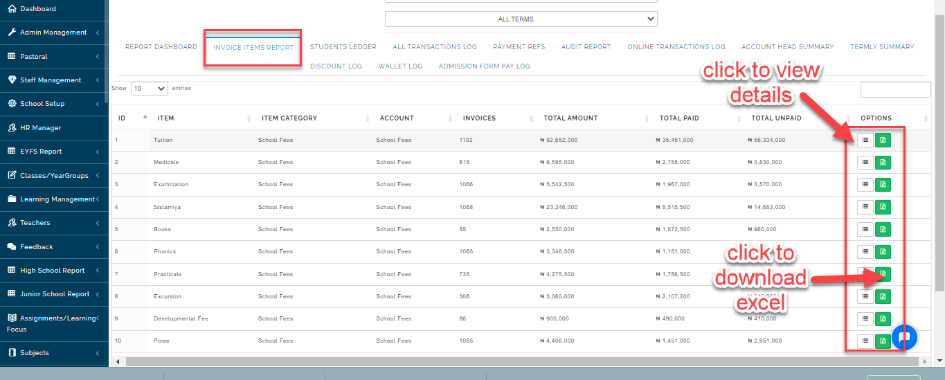Download Excel for Excursion
945x380 pixels.
883,296
